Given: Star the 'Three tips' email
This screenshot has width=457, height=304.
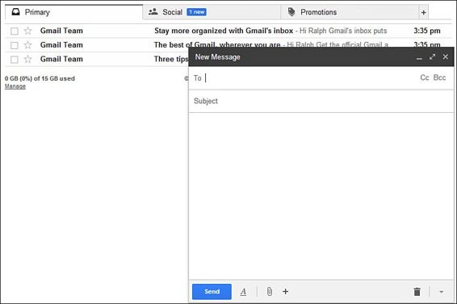Looking at the screenshot, I should tap(27, 59).
